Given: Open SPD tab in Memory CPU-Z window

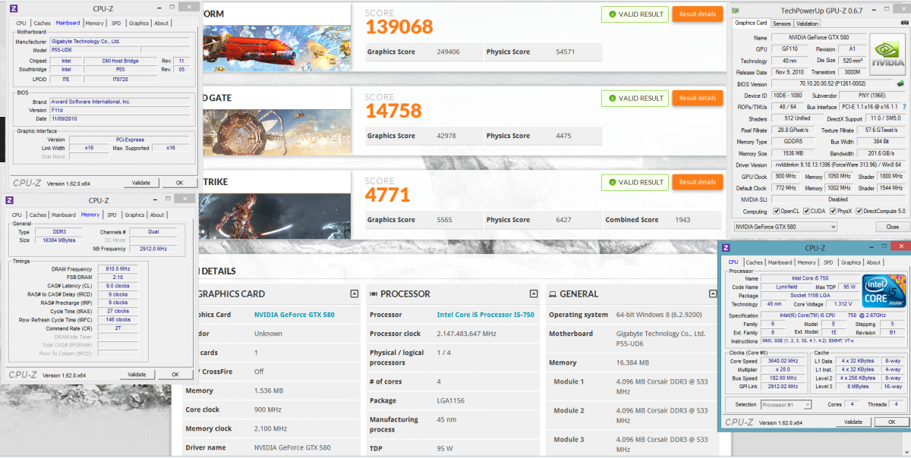Looking at the screenshot, I should pos(112,215).
